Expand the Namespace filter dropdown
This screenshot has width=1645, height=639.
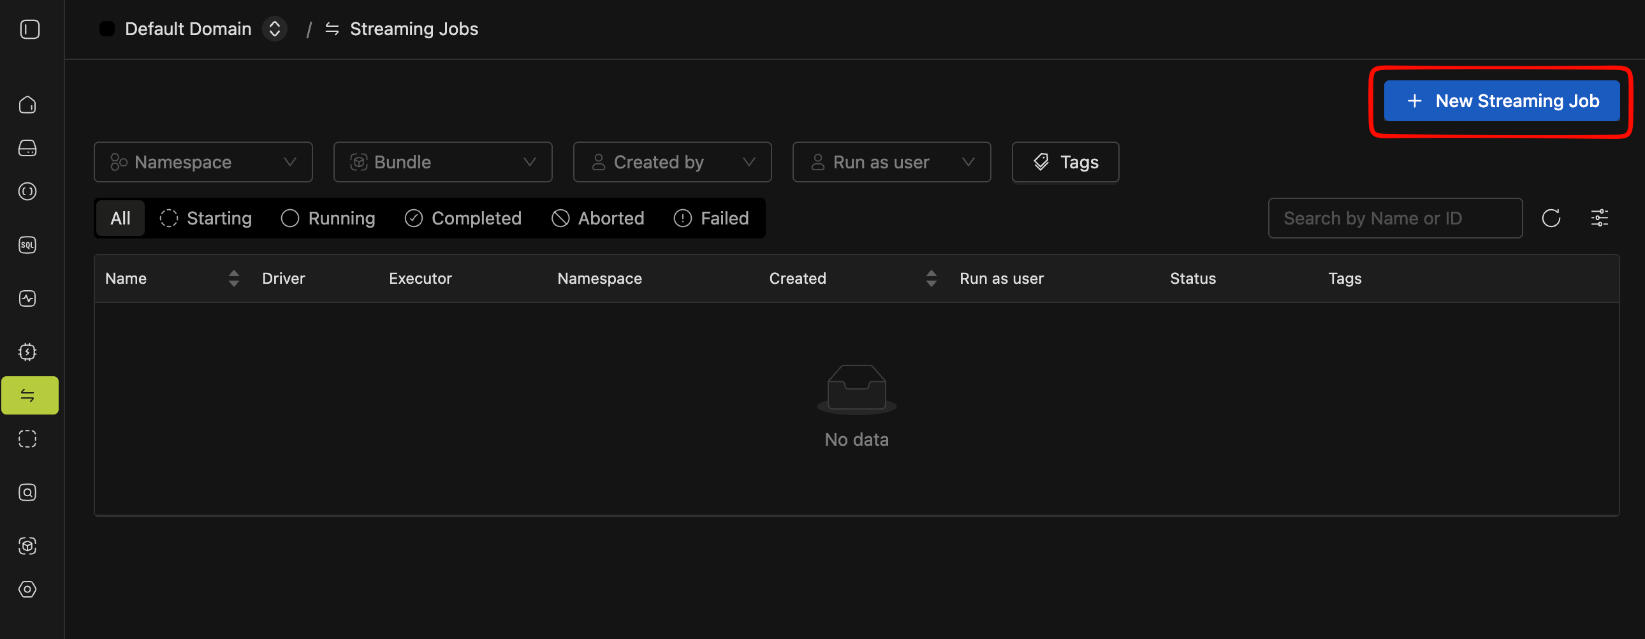click(x=203, y=163)
